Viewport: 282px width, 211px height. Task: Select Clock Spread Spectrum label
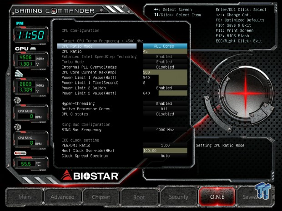(85, 156)
